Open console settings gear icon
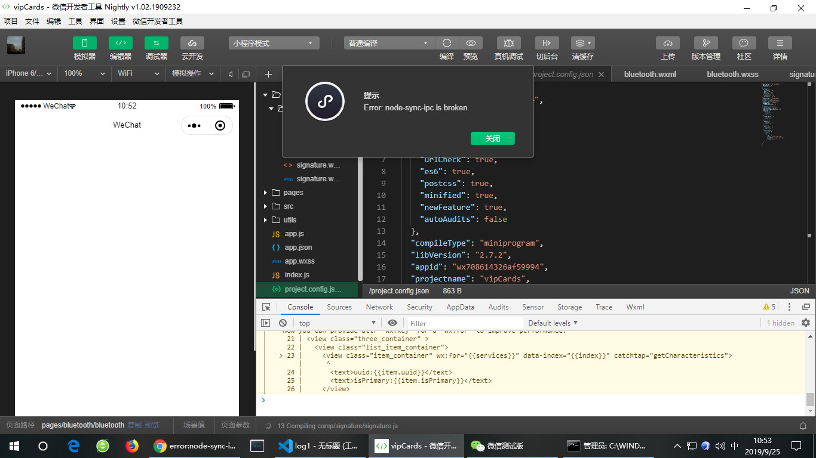 (806, 323)
